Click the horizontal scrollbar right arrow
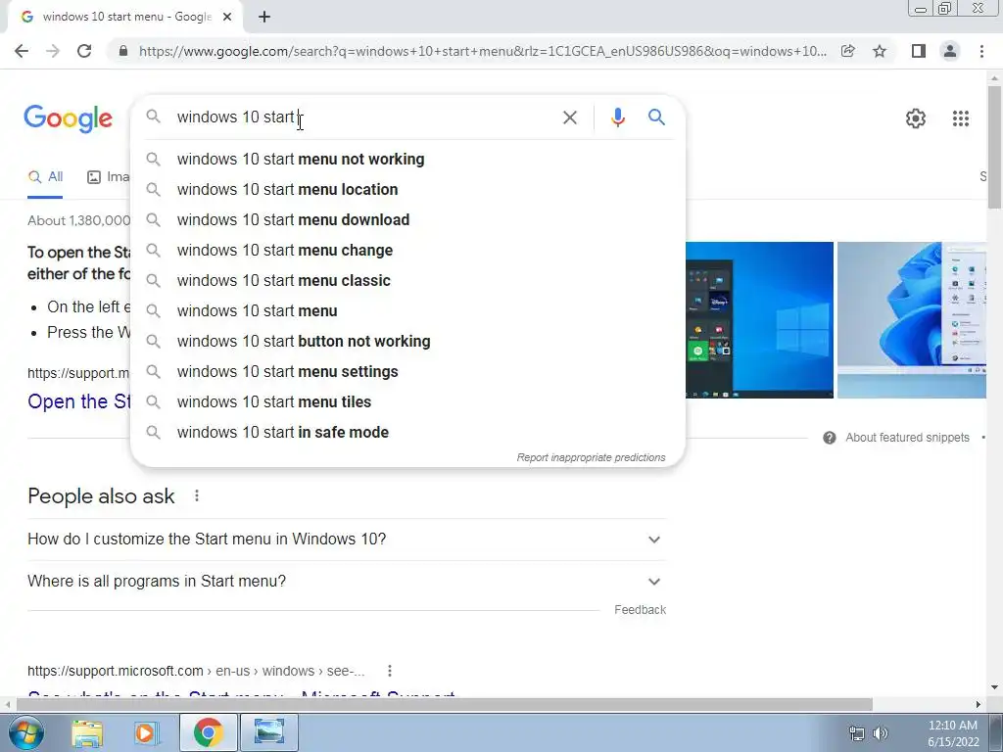Viewport: 1003px width, 752px height. pyautogui.click(x=979, y=704)
